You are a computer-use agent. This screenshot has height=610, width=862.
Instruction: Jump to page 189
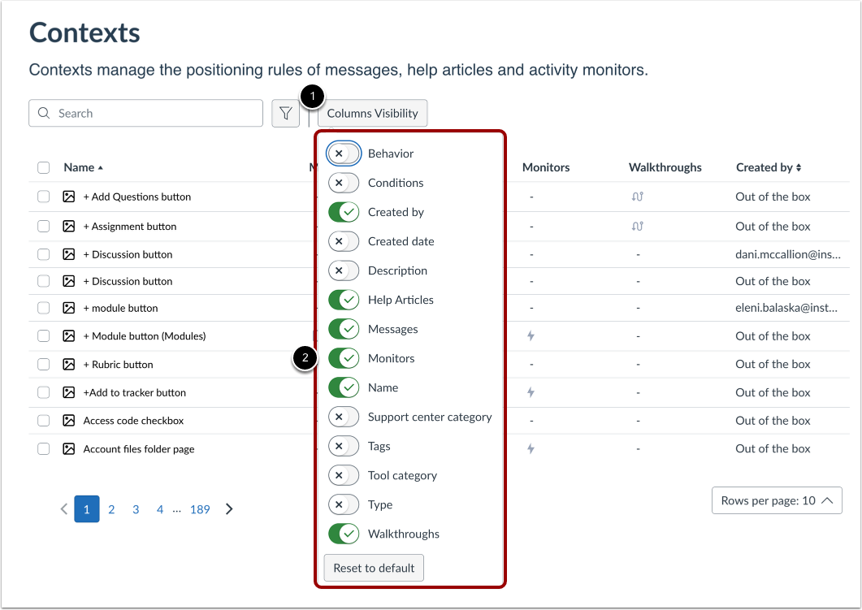click(x=200, y=509)
